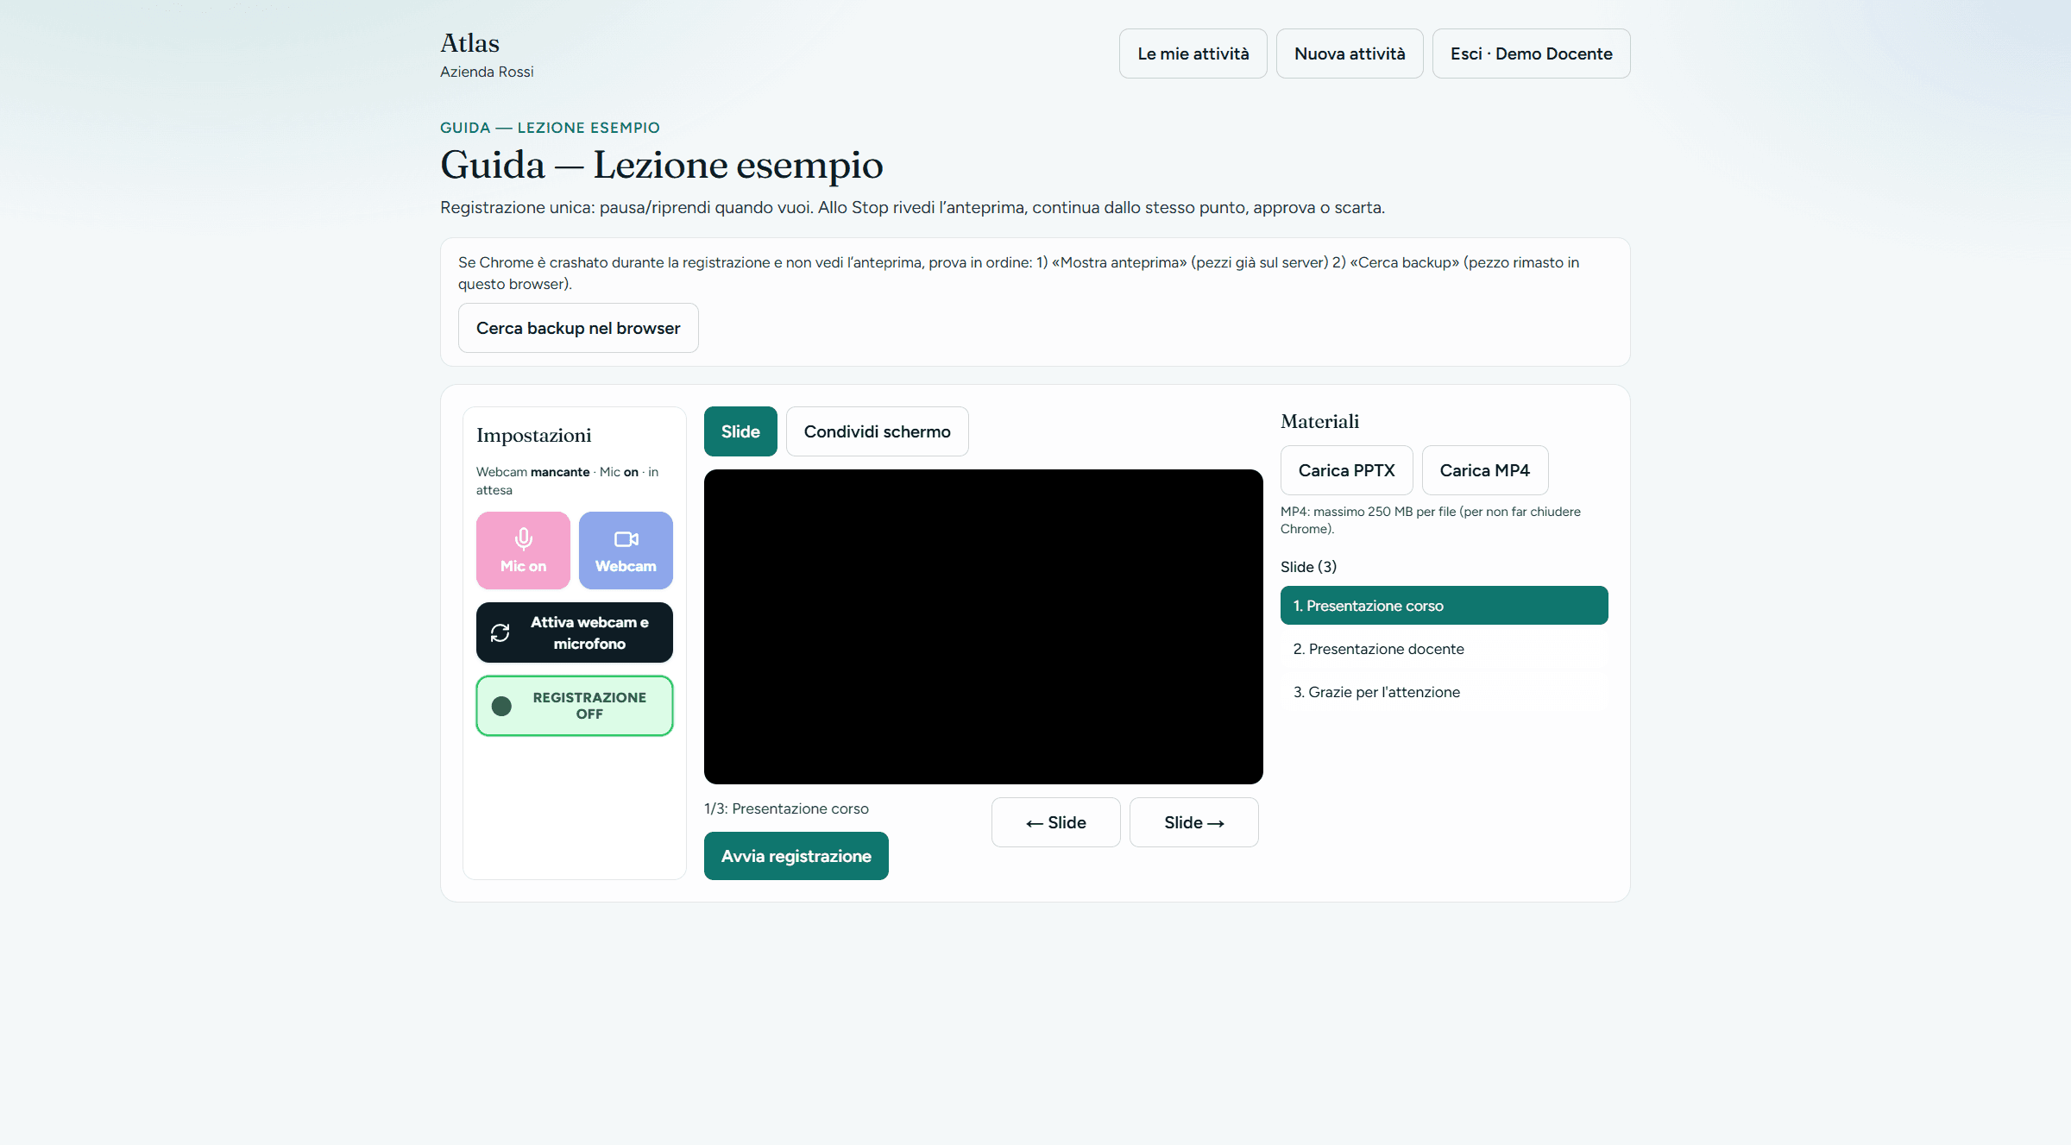Select slide 1. Presentazione corso

pos(1444,606)
